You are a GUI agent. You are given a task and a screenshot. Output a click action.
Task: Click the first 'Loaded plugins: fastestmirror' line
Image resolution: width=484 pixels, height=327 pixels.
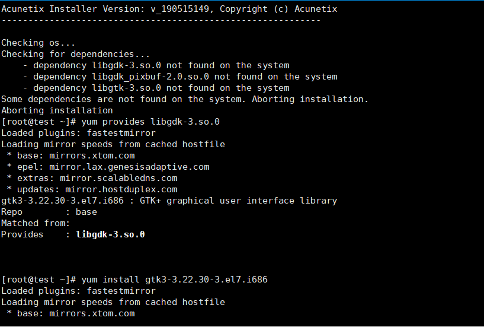(78, 133)
